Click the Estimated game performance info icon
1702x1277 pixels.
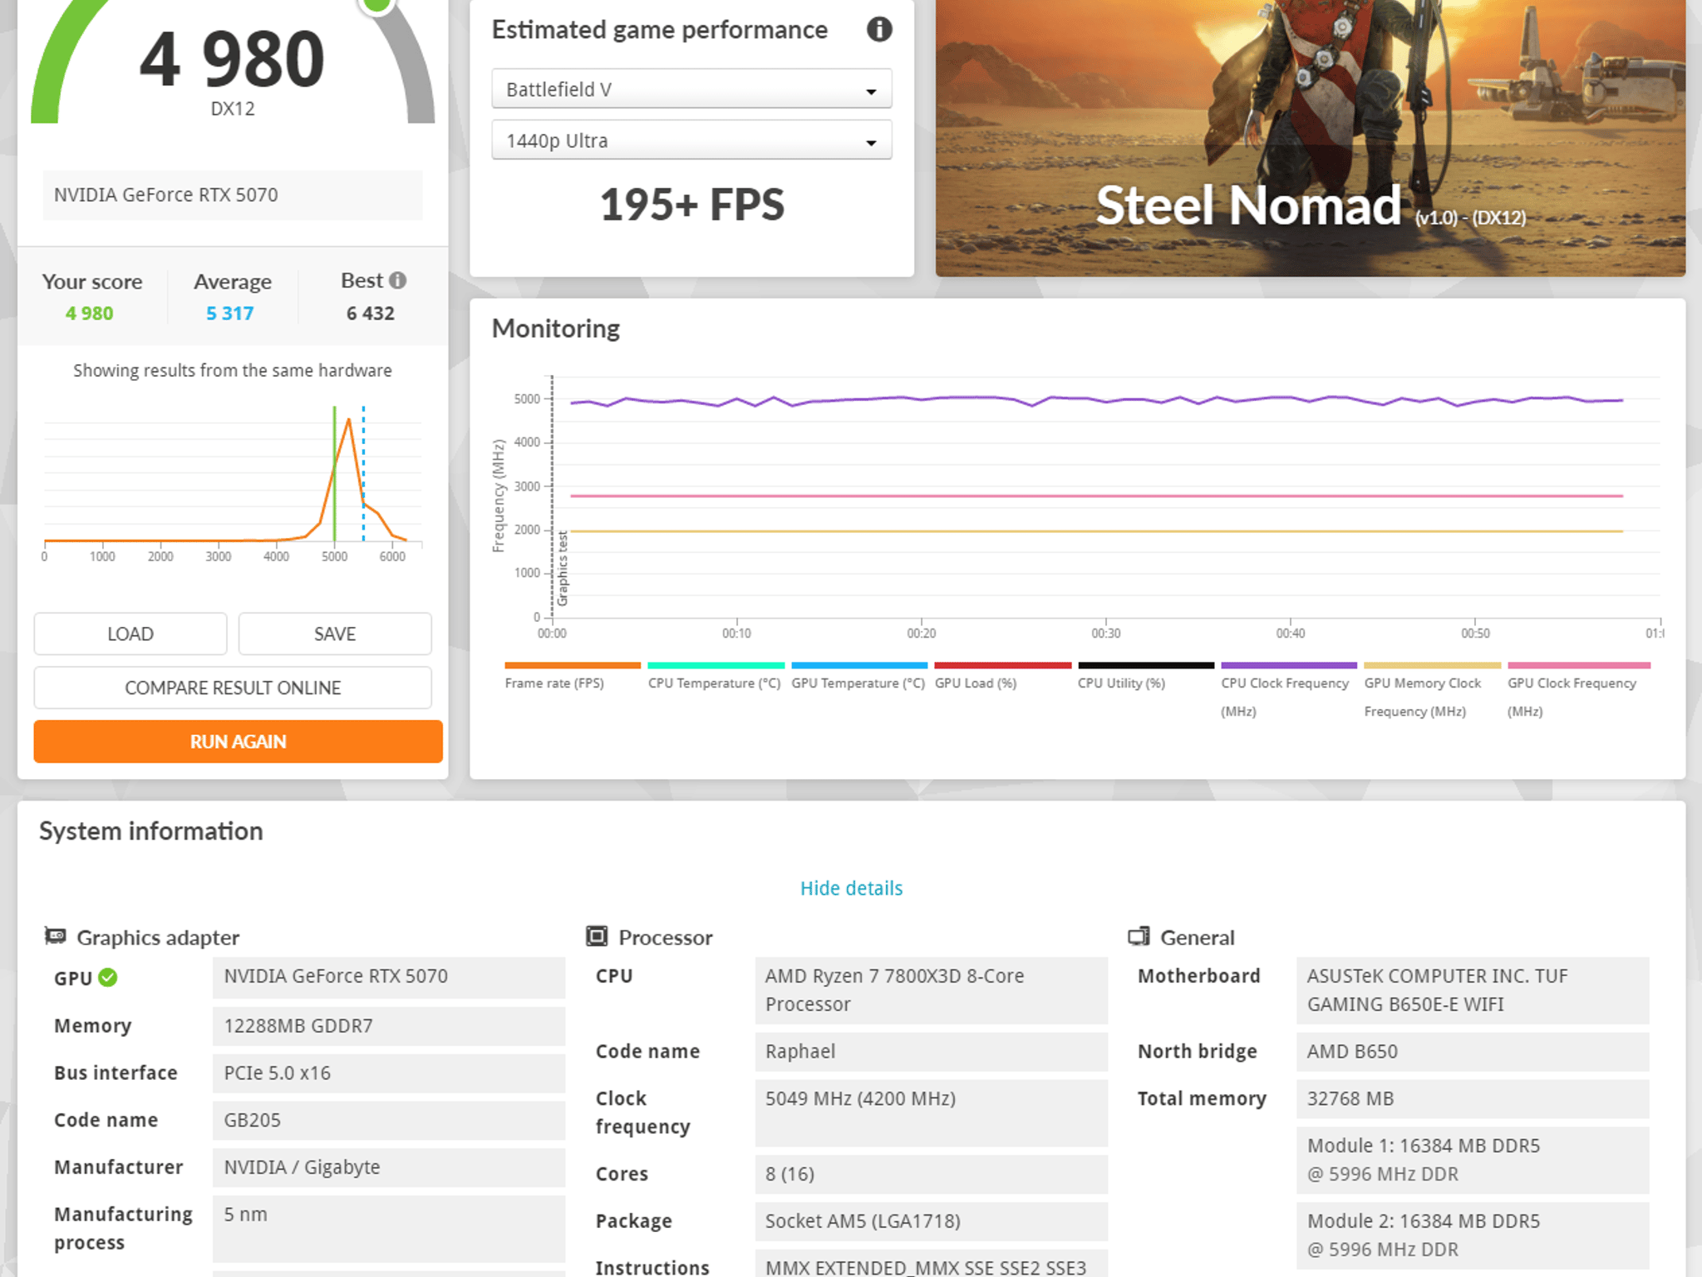(879, 30)
